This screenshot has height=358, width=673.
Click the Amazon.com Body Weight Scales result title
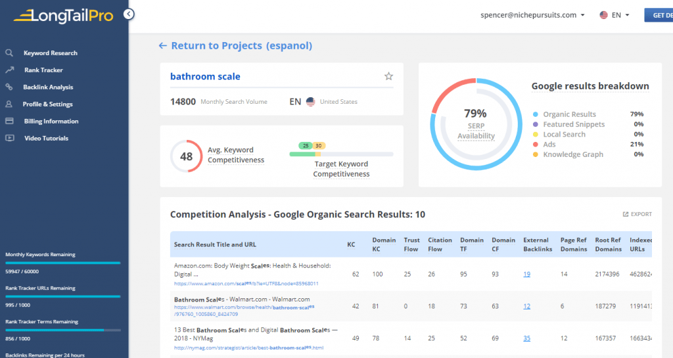(x=252, y=270)
